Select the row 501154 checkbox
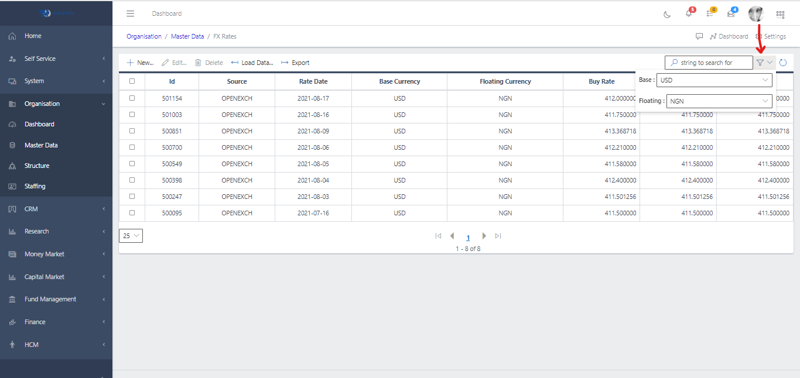This screenshot has height=378, width=800. pyautogui.click(x=132, y=98)
